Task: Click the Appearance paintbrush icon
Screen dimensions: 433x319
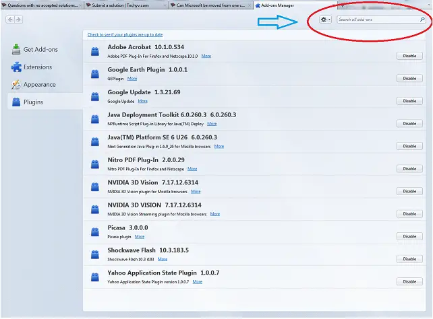Action: [x=16, y=85]
